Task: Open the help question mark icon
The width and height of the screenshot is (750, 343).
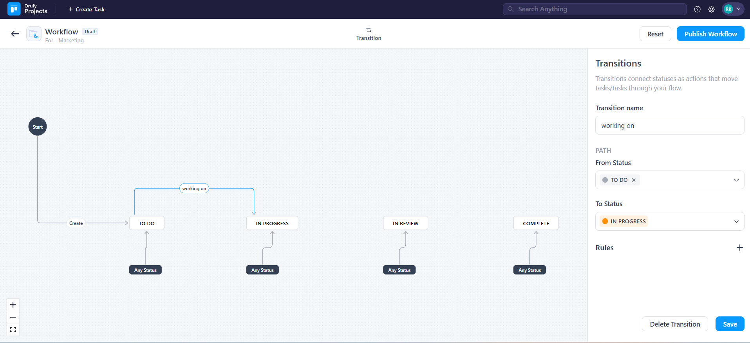Action: click(x=697, y=9)
